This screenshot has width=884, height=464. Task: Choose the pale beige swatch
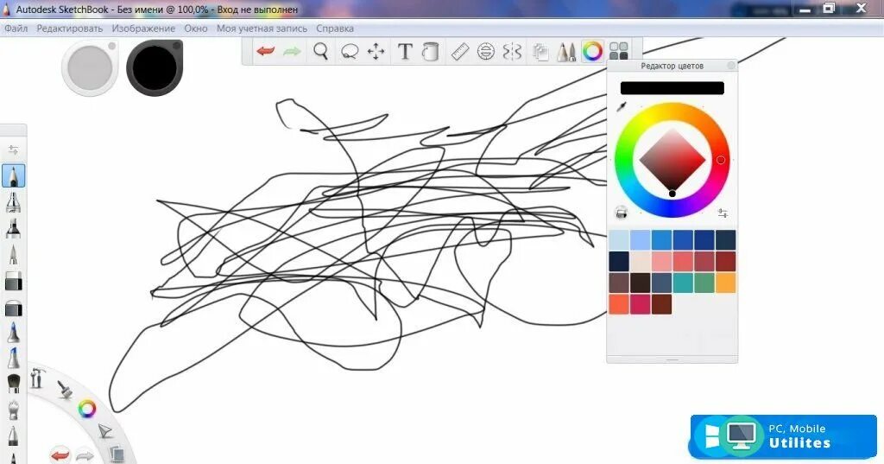640,261
